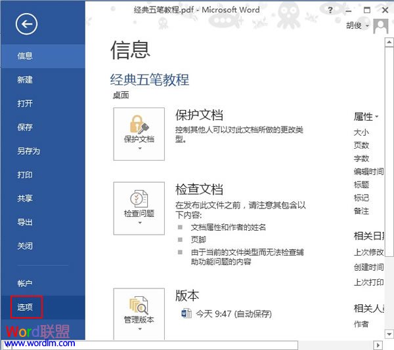This screenshot has width=394, height=350.
Task: Choose 另存为 in the sidebar
Action: (28, 151)
